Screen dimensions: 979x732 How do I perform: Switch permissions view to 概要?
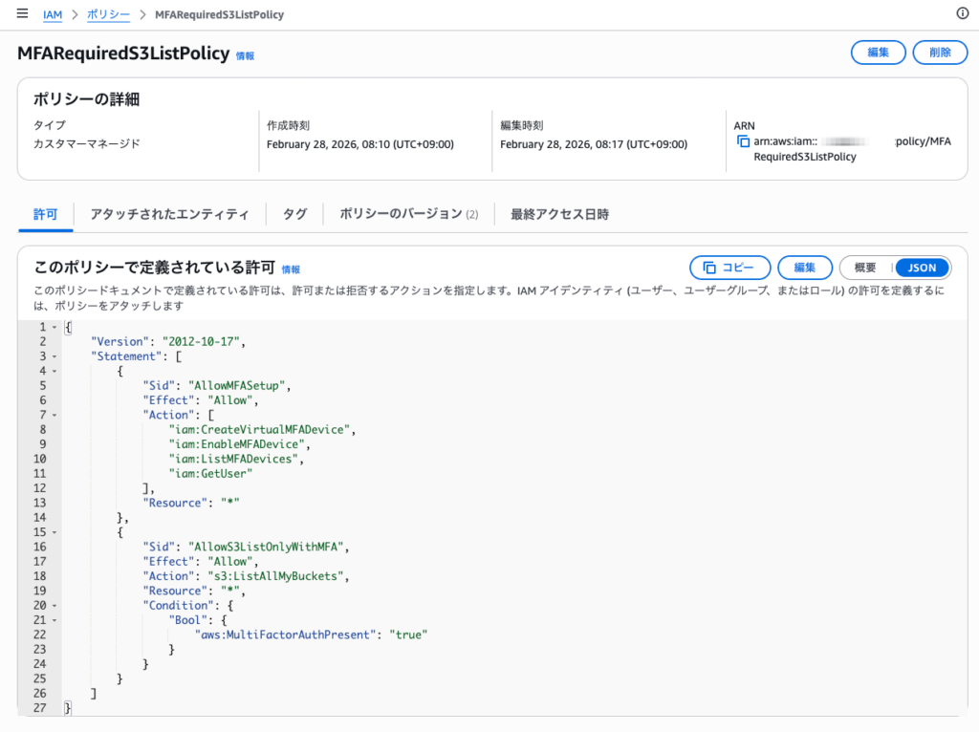coord(864,268)
